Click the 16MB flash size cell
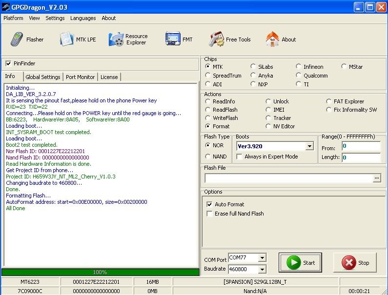 pyautogui.click(x=152, y=282)
